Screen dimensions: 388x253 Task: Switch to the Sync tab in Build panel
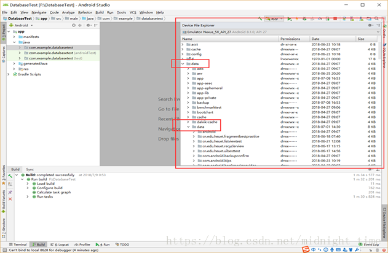(30, 169)
